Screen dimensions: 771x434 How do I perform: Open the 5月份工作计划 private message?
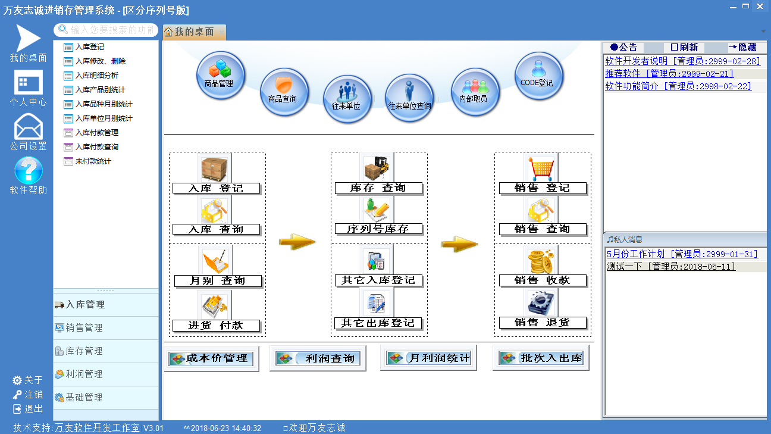pos(682,254)
